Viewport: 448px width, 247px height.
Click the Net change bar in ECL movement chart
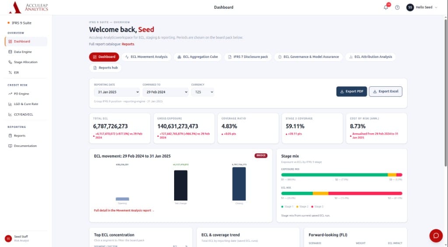pos(181,186)
